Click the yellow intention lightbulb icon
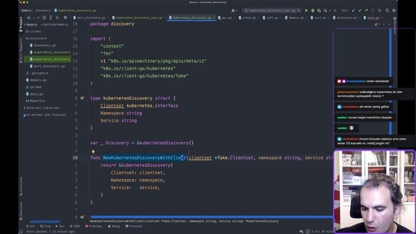Image resolution: width=416 pixels, height=234 pixels. 93,152
